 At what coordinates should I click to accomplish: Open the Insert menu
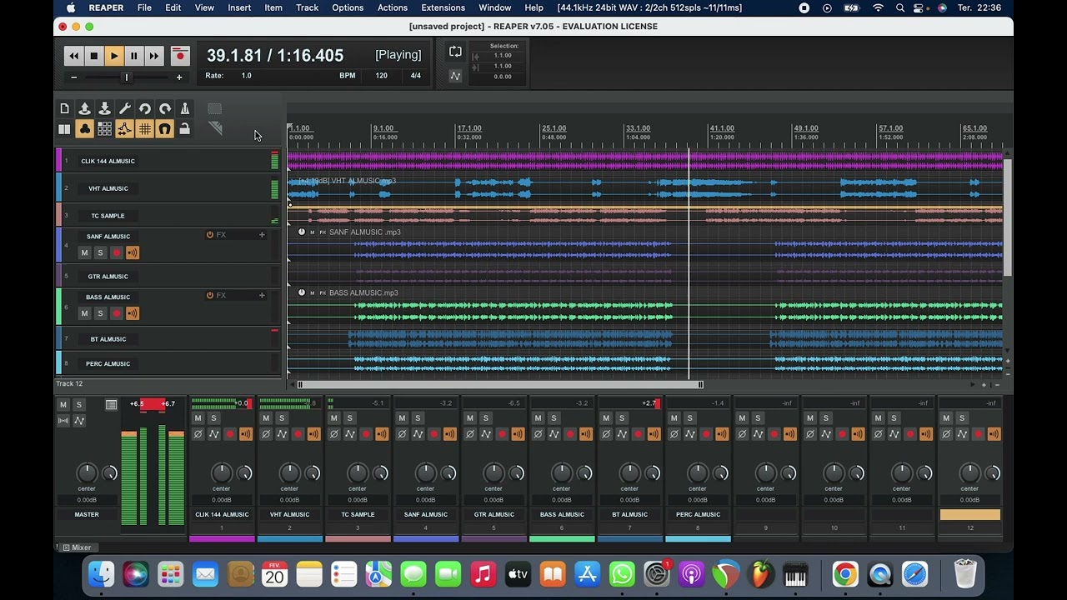click(x=239, y=7)
